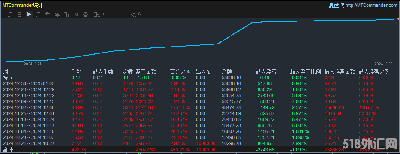Click the 次数 column header

pyautogui.click(x=128, y=72)
